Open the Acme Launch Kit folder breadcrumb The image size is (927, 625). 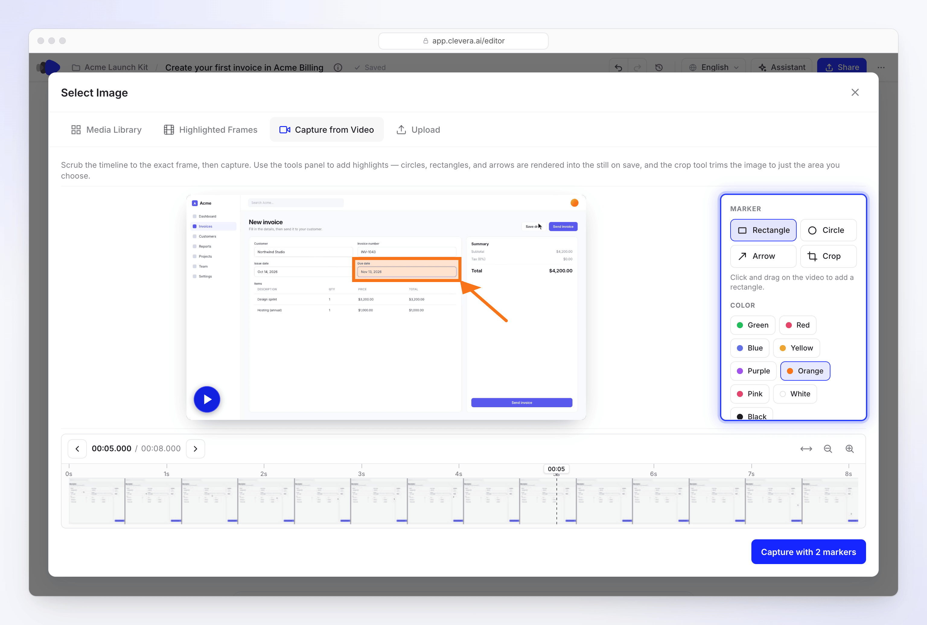pyautogui.click(x=110, y=67)
